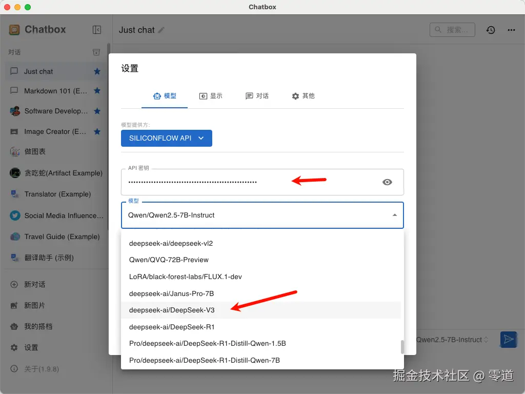The image size is (525, 394).
Task: Click the Translator (Example) avatar icon
Action: point(15,194)
